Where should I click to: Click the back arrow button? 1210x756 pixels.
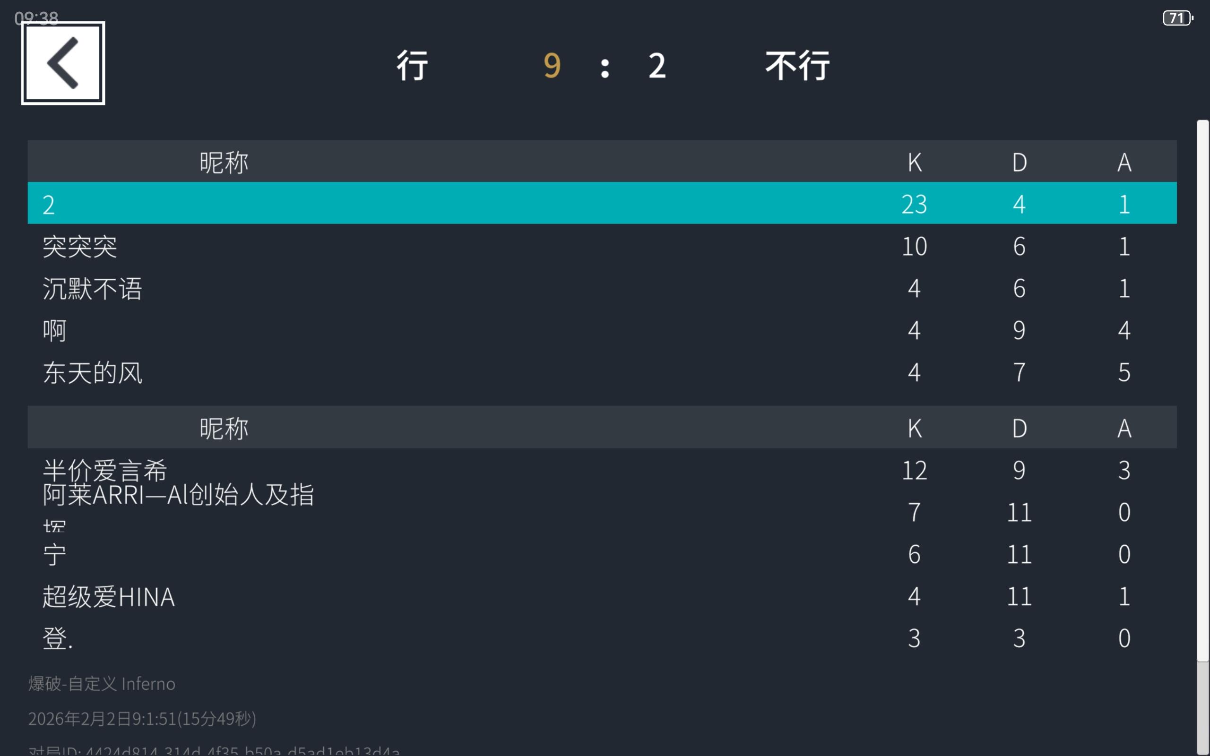tap(63, 63)
